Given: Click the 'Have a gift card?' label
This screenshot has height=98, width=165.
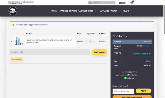Looking at the screenshot, I should pos(120,86).
